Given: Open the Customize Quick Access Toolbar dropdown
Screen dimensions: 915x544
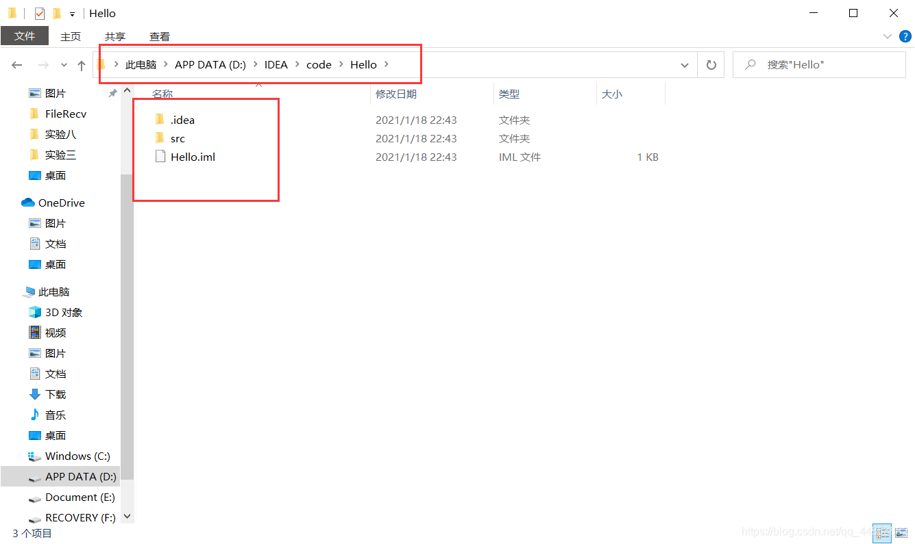Looking at the screenshot, I should pyautogui.click(x=72, y=14).
